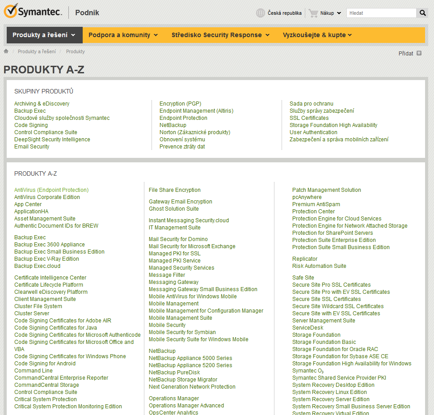Open Code Signing Certificates for Java
Screen dimensions: 434x415
(55, 328)
